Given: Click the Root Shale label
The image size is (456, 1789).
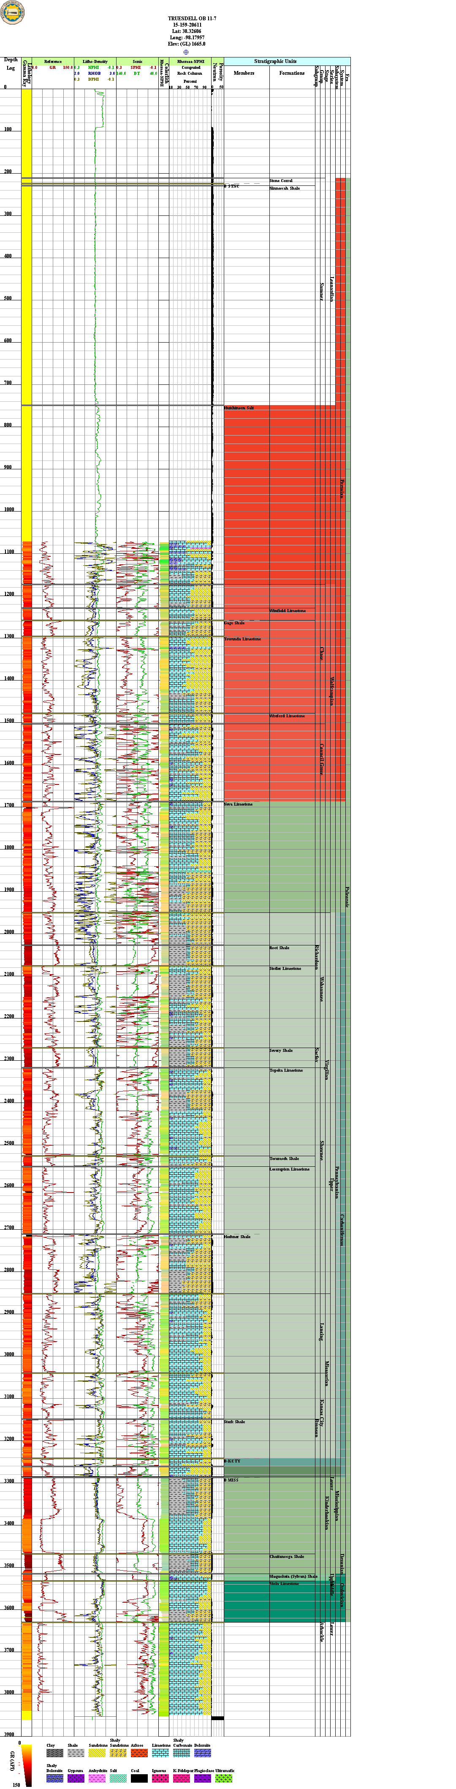Looking at the screenshot, I should pos(280,947).
